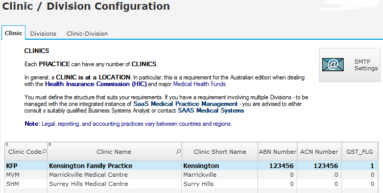Switch to the Divisions tab
Viewport: 383px width, 193px height.
[43, 34]
